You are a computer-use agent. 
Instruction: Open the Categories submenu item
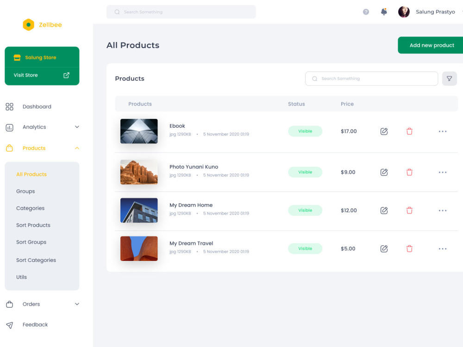tap(31, 208)
